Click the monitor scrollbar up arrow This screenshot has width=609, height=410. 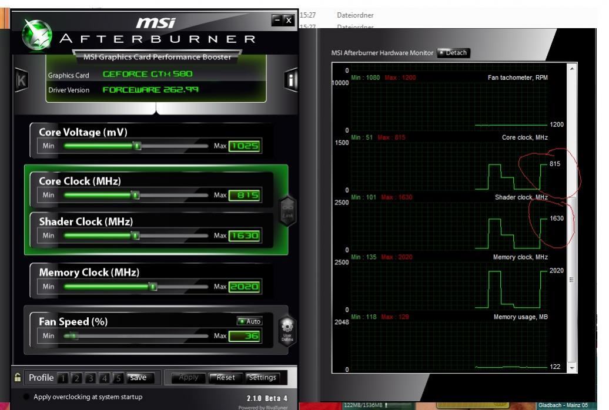[x=572, y=69]
